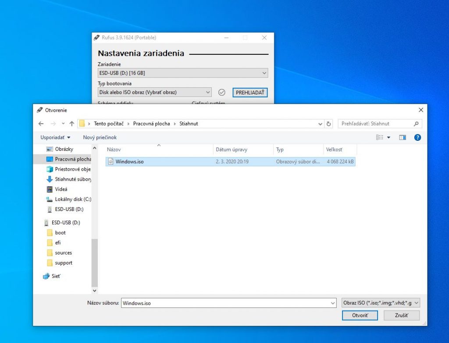Open the recent locations chevron beside Forward

pyautogui.click(x=63, y=124)
